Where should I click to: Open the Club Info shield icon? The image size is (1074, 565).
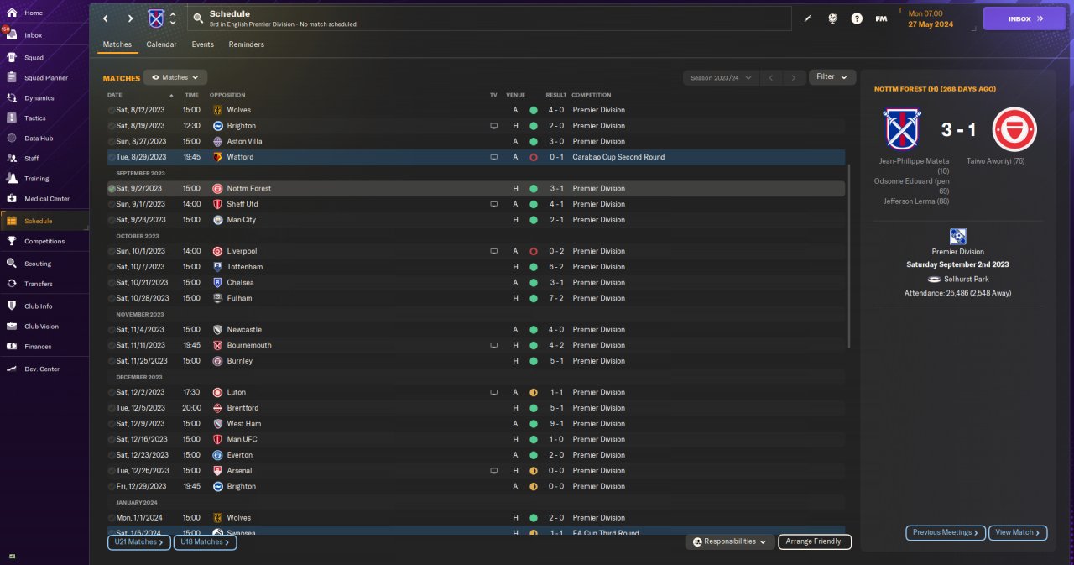(x=12, y=306)
